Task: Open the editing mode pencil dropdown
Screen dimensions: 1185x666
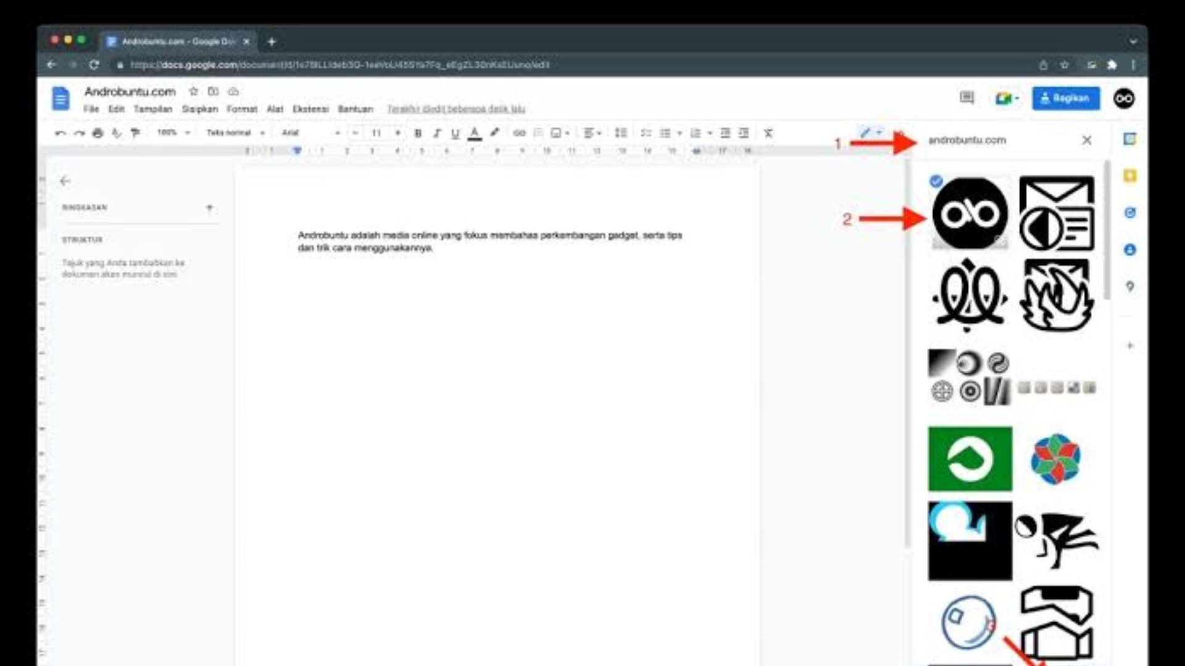Action: pyautogui.click(x=871, y=132)
